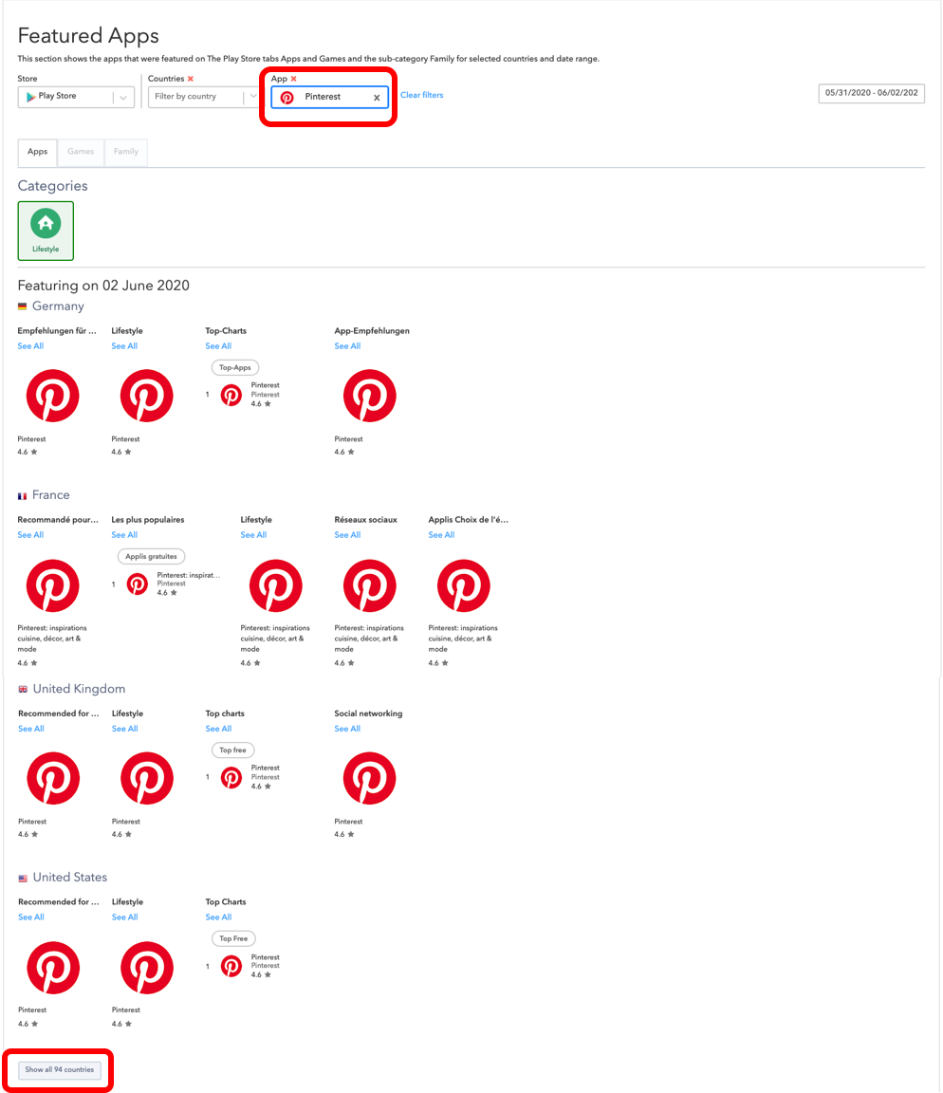Open See All under US Recommended for
943x1093 pixels.
pyautogui.click(x=31, y=917)
